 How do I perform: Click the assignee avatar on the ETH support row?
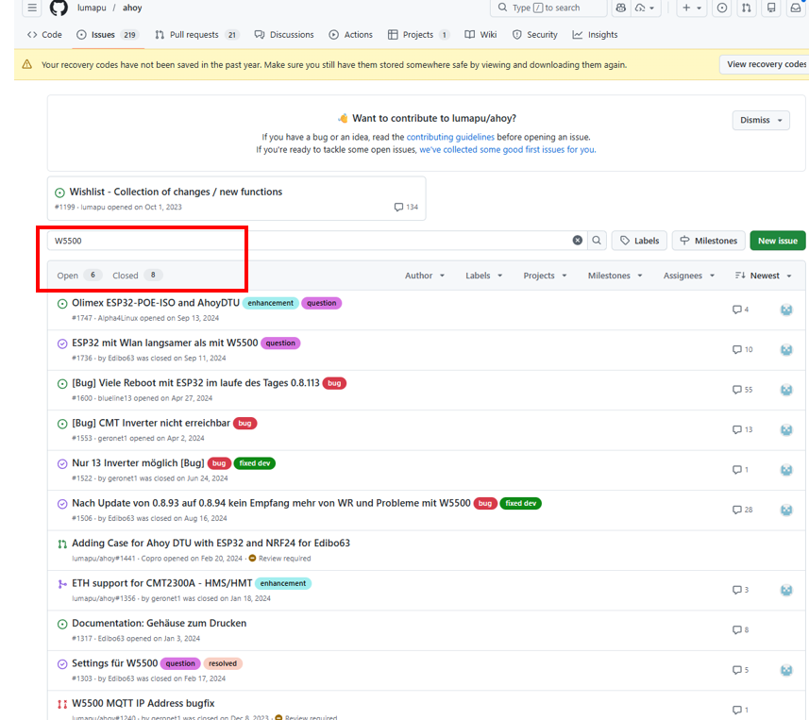tap(786, 590)
